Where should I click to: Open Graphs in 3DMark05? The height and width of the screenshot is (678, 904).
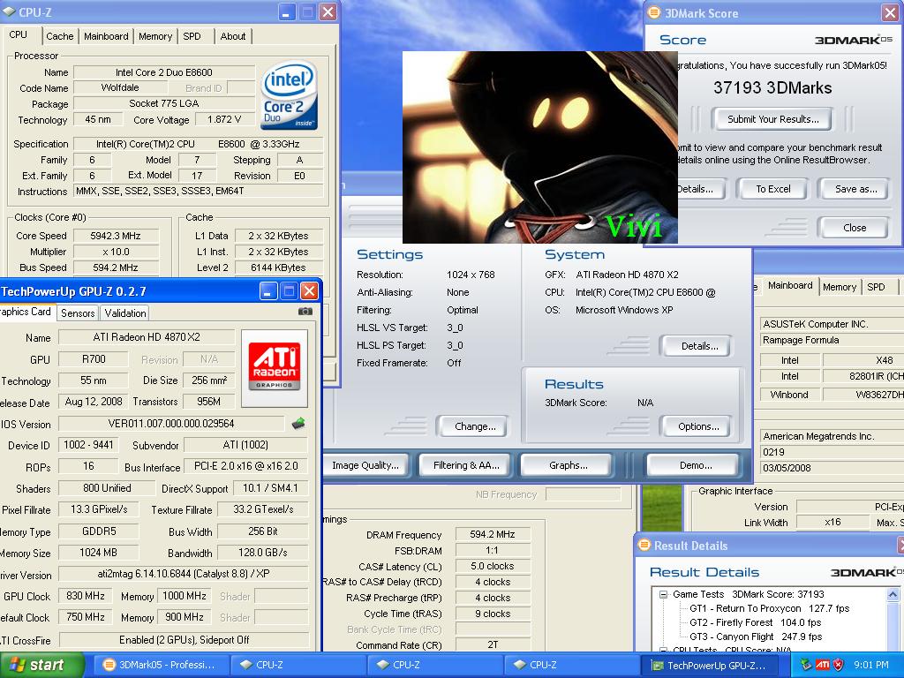[569, 465]
